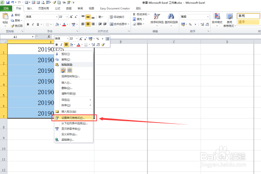Viewport: 261px width, 174px height.
Task: Toggle Bold on the mini toolbar
Action: (x=57, y=44)
